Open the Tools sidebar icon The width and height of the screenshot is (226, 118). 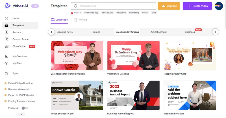6,73
